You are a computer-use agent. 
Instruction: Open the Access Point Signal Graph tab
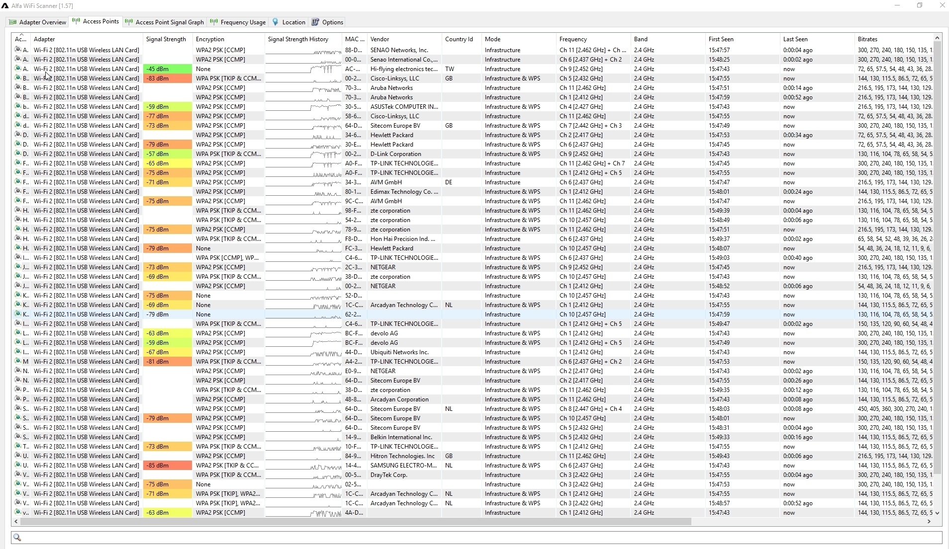165,22
